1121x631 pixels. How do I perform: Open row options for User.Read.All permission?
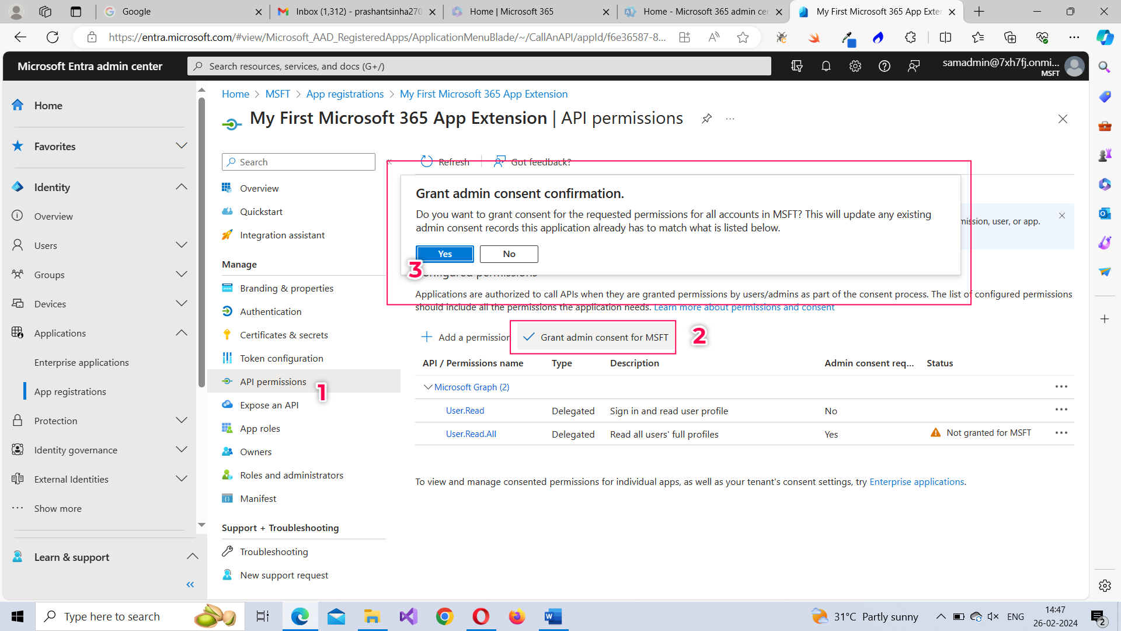(1061, 433)
